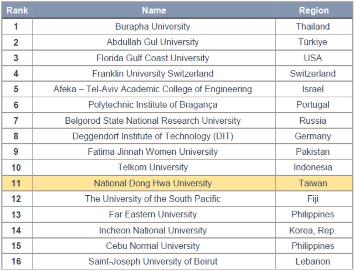This screenshot has height=271, width=355.
Task: Click the Rank column header
Action: point(17,10)
